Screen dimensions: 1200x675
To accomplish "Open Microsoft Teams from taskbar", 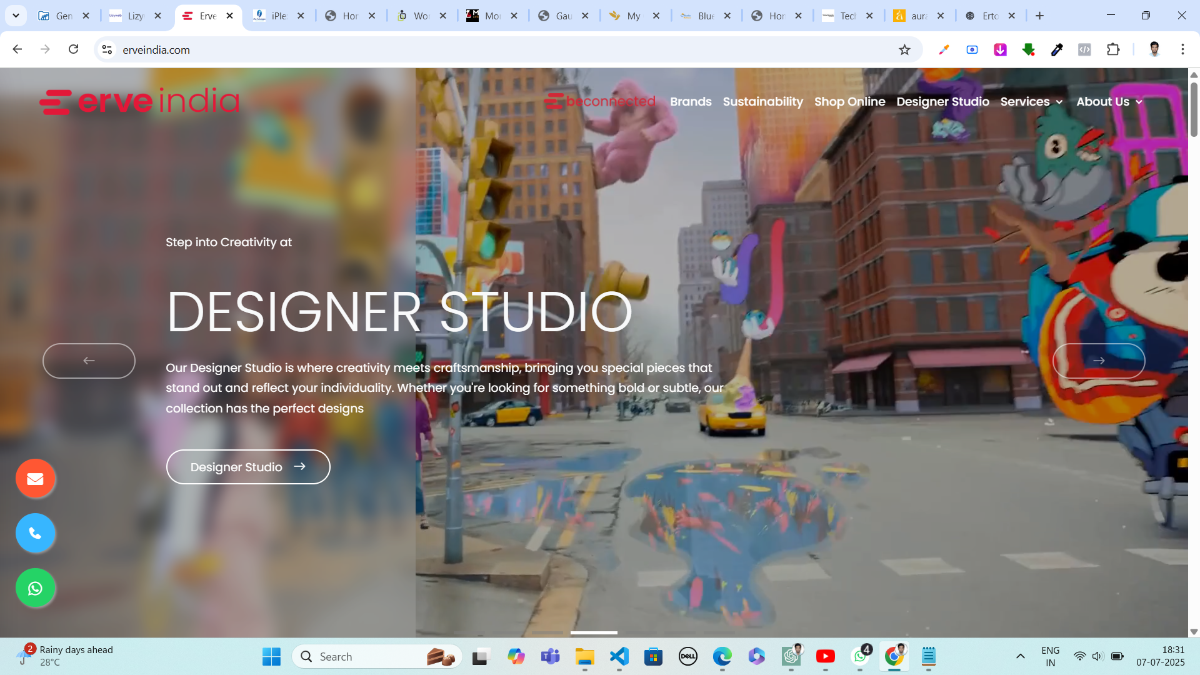I will [550, 656].
